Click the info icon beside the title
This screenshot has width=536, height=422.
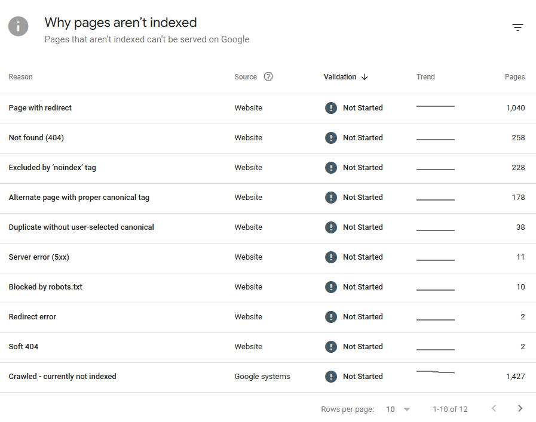coord(18,26)
